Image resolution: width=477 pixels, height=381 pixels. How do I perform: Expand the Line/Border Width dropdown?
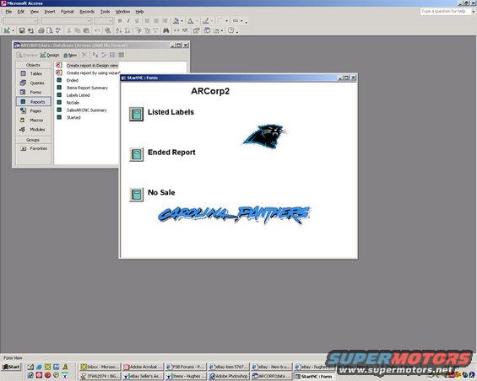coord(226,21)
